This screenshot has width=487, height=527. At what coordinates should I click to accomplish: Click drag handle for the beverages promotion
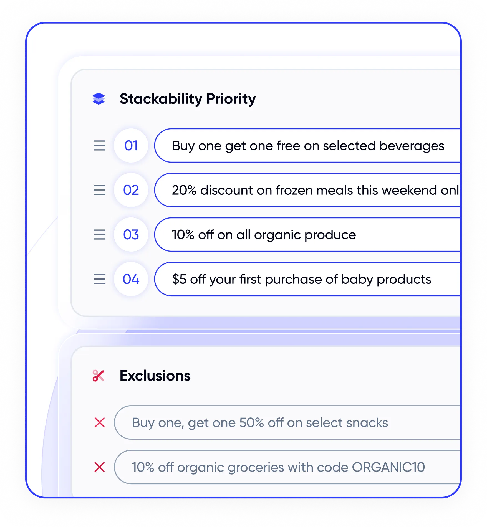99,146
